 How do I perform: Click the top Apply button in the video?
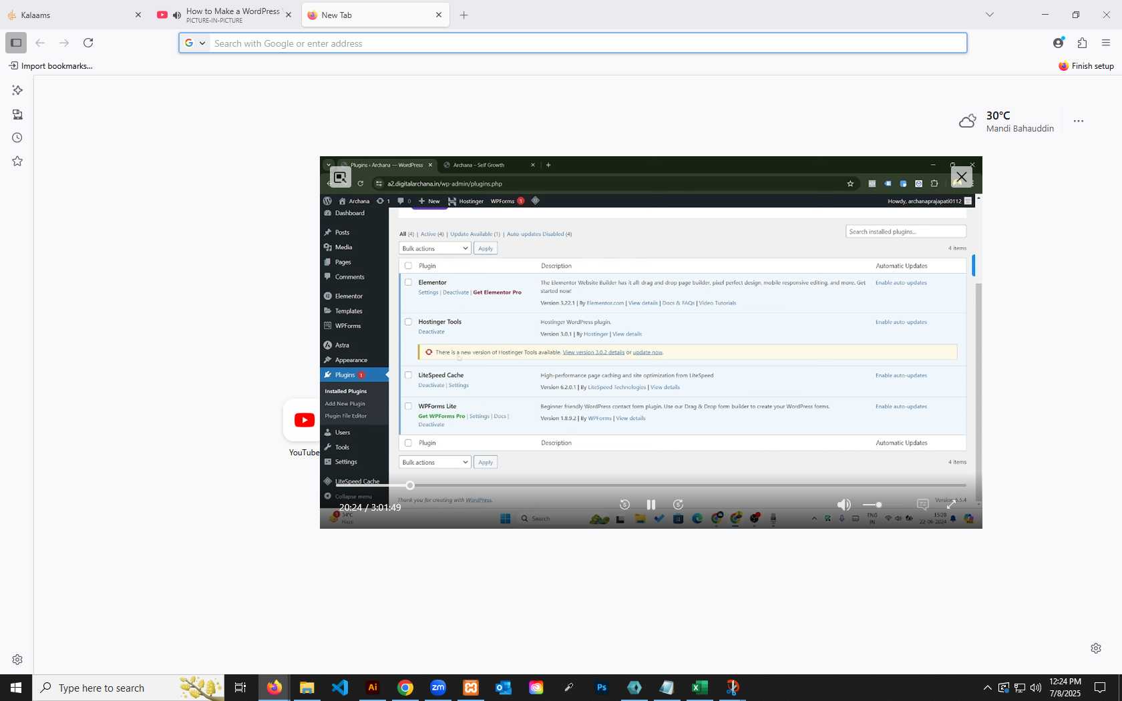486,248
